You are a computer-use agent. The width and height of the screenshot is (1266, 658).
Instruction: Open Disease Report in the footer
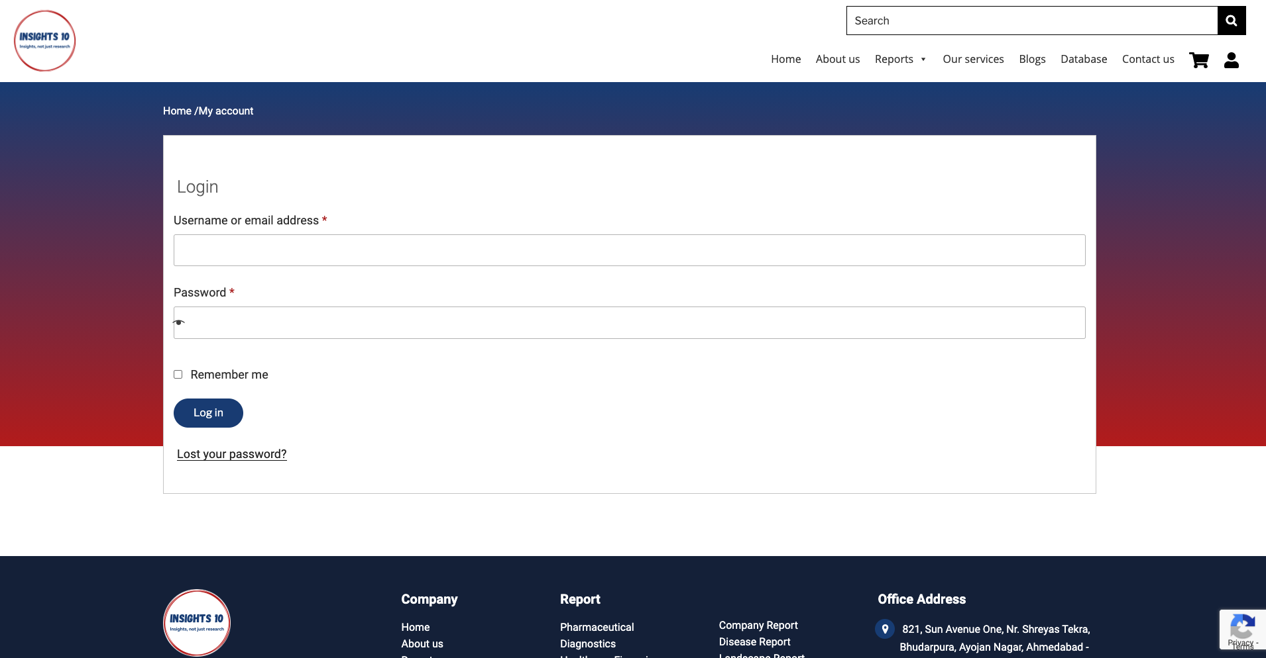coord(754,641)
